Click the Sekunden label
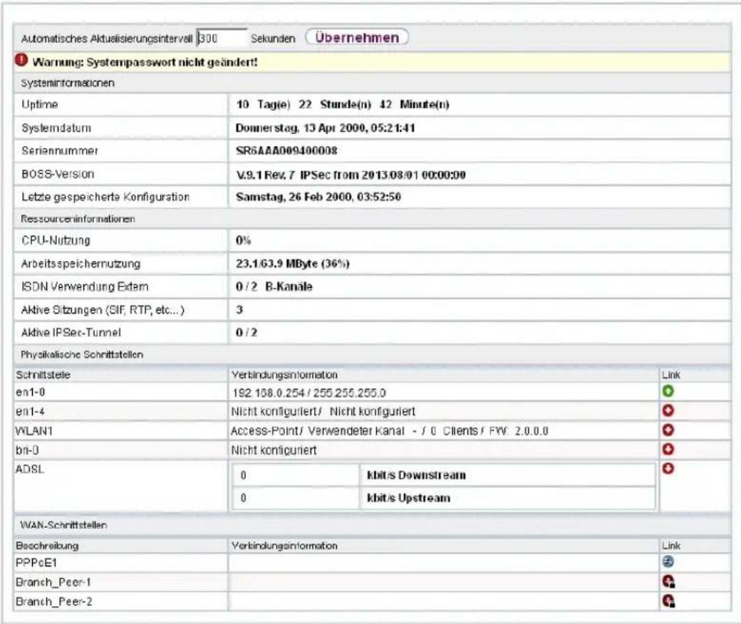 point(273,38)
